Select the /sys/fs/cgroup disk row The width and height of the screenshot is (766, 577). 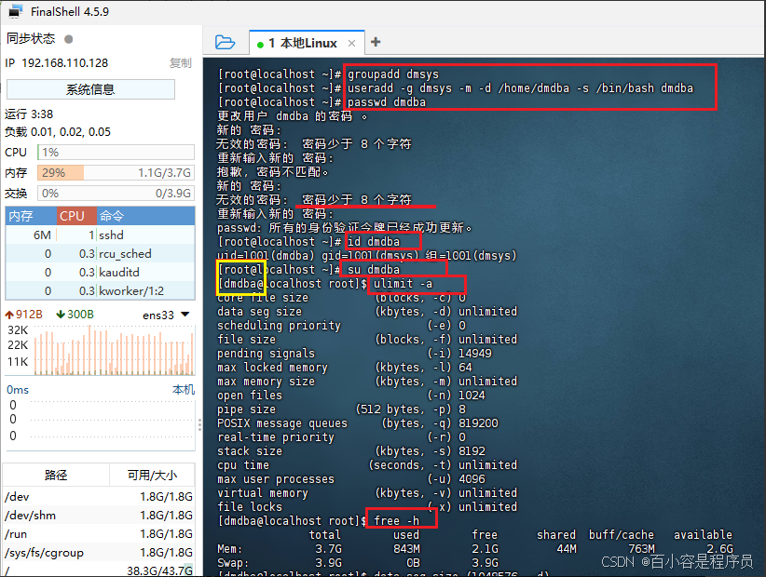(99, 552)
